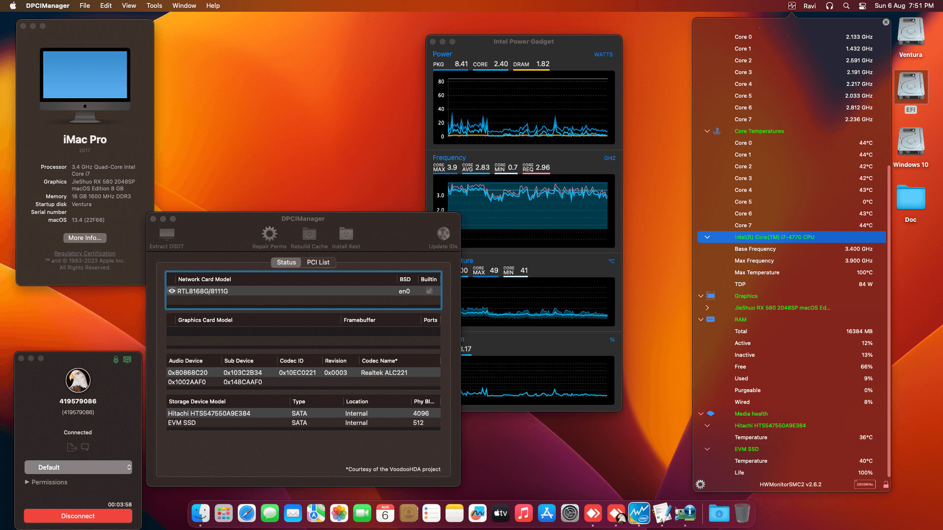The height and width of the screenshot is (530, 943).
Task: Collapse the Graphics section chevron
Action: [x=701, y=296]
